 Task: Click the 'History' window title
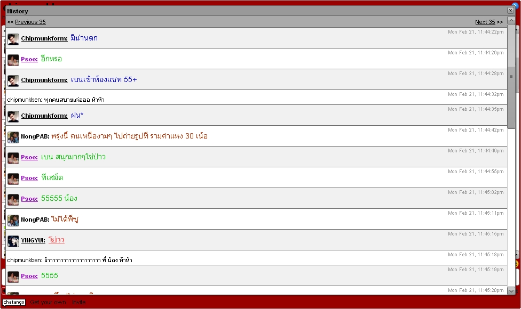tap(18, 11)
